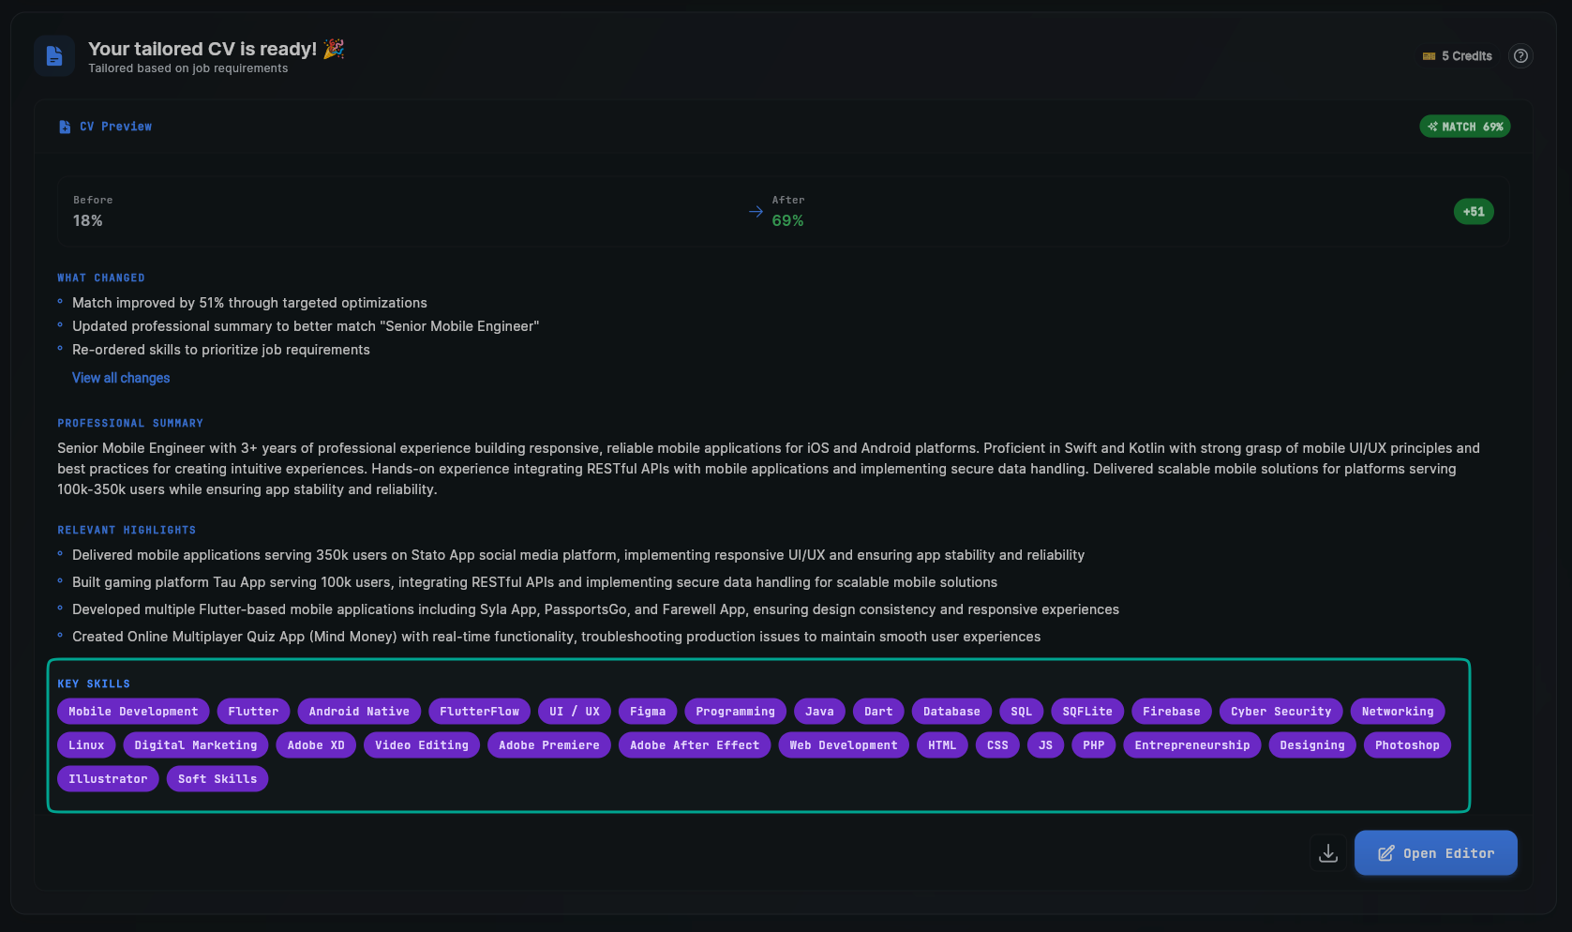Click the document icon beside the title
The image size is (1572, 932).
tap(54, 56)
